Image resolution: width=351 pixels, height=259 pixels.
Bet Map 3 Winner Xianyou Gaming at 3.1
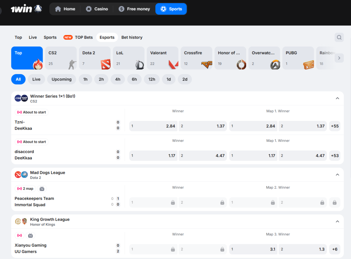[x=253, y=249]
